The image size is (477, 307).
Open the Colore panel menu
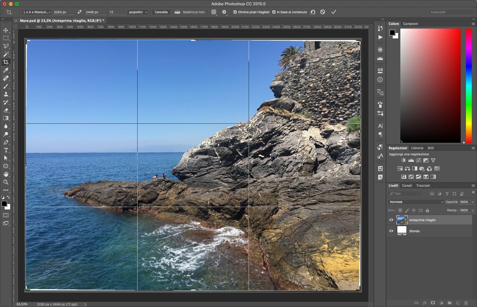click(473, 24)
